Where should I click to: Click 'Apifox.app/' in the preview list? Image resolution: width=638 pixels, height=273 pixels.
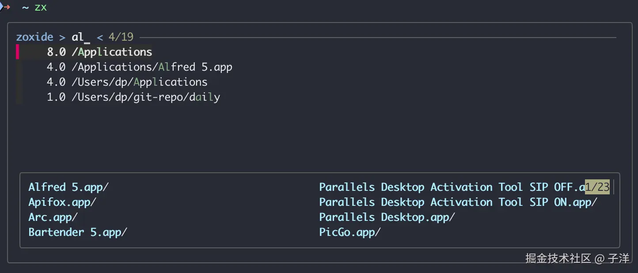click(62, 202)
